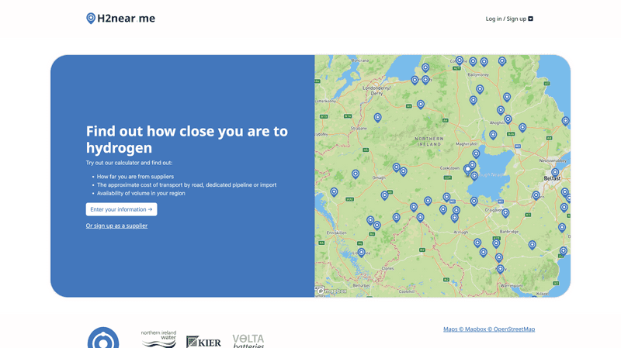Click the H2near.me logo

pos(121,18)
